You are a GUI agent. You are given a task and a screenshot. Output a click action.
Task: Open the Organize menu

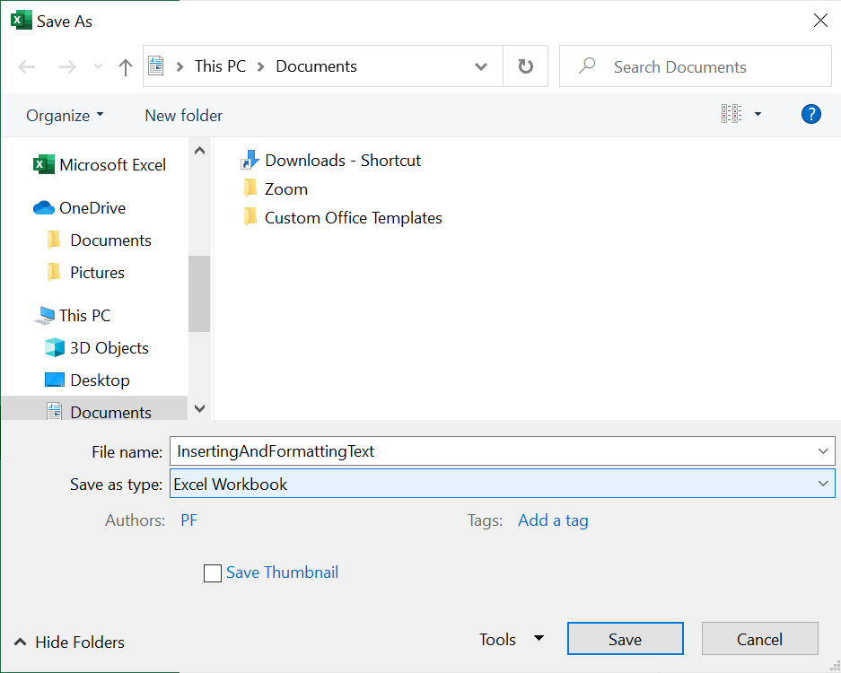point(65,116)
